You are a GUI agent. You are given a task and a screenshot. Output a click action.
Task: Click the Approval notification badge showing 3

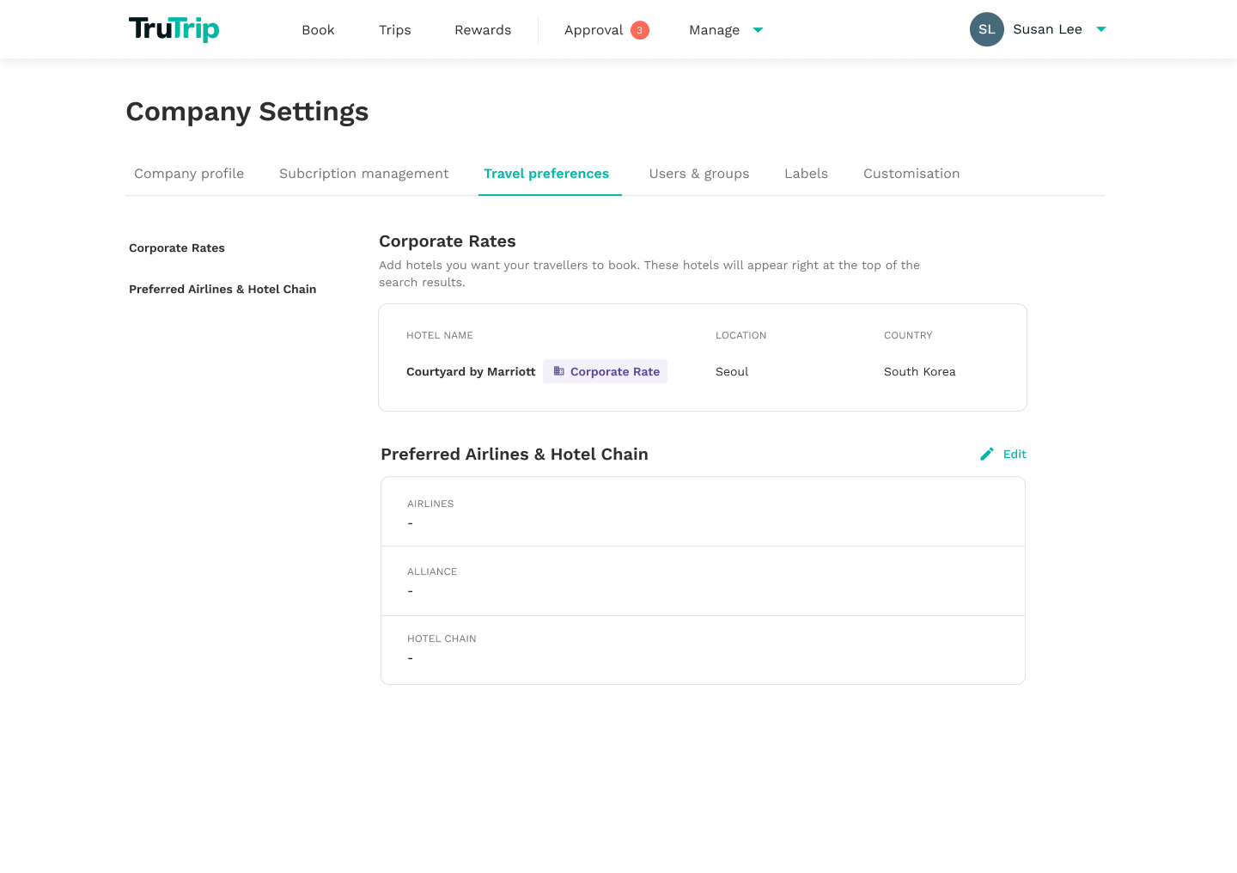pyautogui.click(x=640, y=30)
